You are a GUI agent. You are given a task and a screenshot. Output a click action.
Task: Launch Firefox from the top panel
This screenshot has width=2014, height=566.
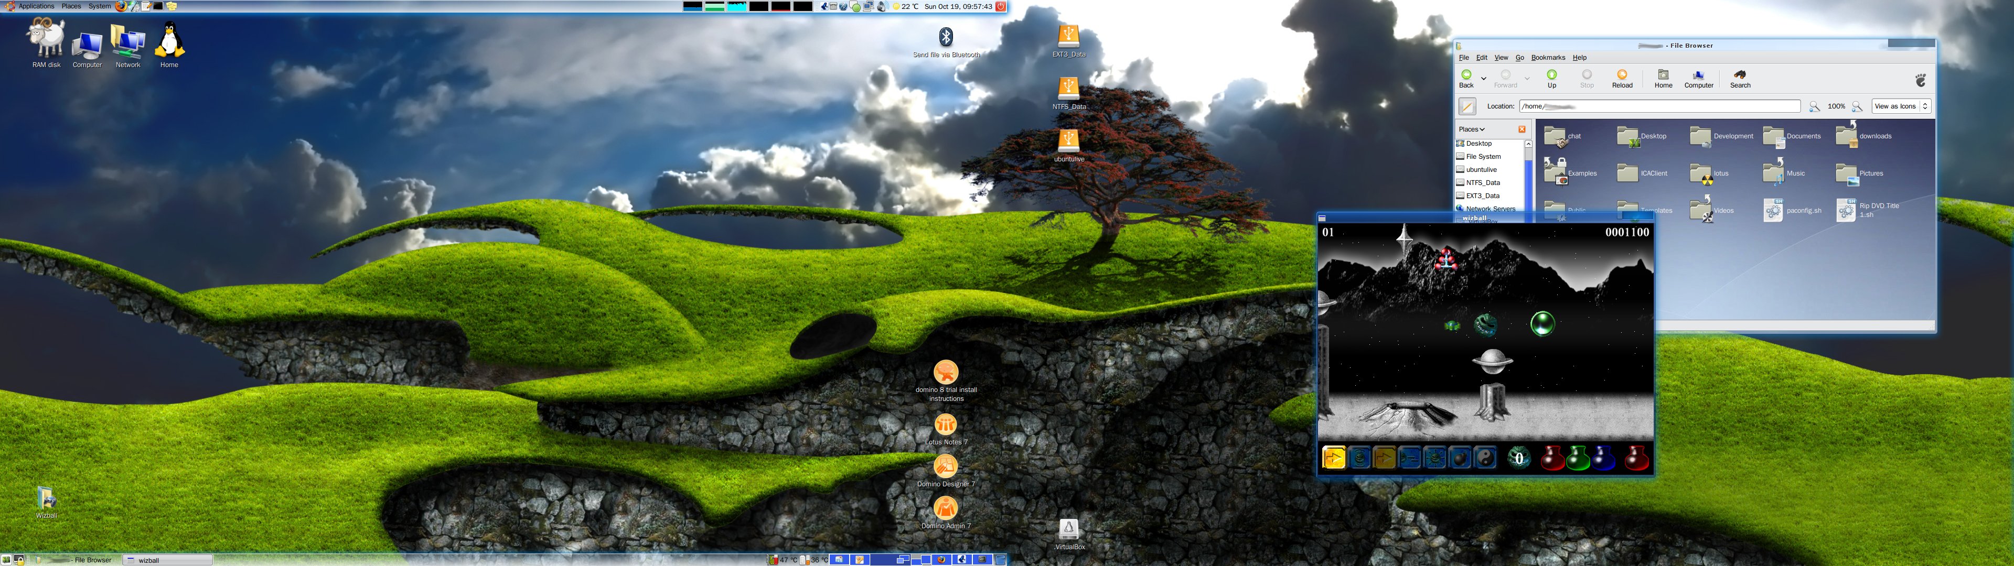click(x=121, y=6)
